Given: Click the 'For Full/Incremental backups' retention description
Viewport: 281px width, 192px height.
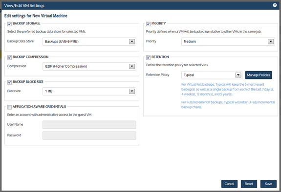Looking at the screenshot, I should [x=228, y=105].
